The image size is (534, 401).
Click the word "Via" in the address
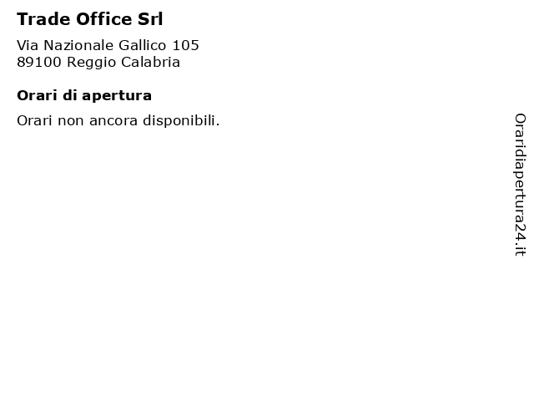(28, 45)
